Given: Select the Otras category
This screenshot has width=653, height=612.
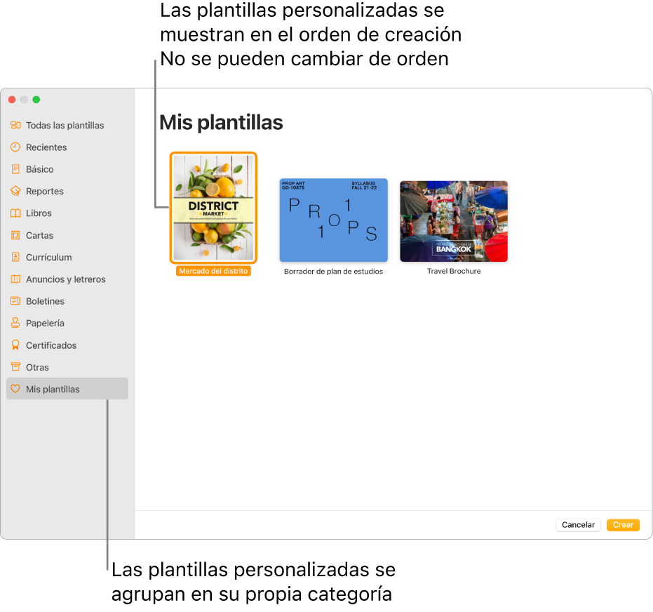Looking at the screenshot, I should [37, 368].
